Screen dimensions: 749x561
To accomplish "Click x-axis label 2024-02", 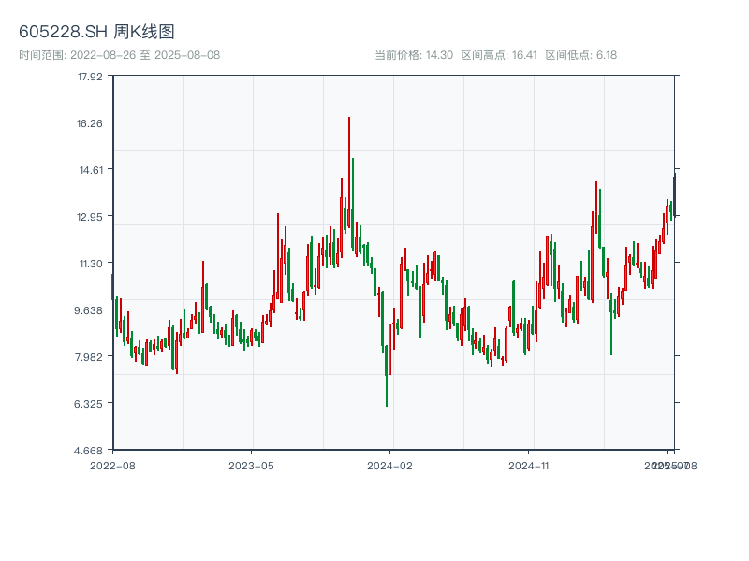I will click(x=389, y=466).
